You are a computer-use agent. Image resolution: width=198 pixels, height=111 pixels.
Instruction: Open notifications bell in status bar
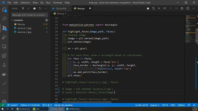click(194, 105)
